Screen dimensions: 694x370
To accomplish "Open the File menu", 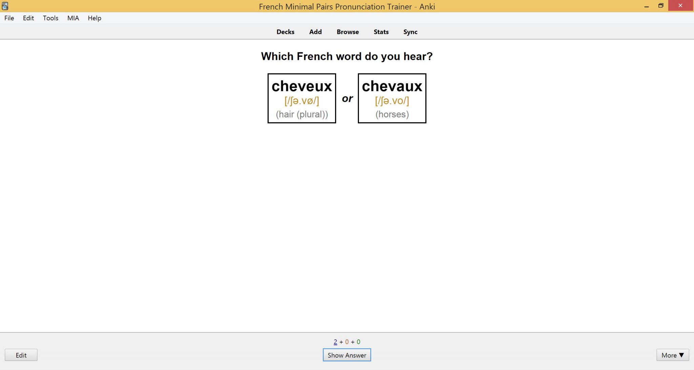I will (9, 18).
